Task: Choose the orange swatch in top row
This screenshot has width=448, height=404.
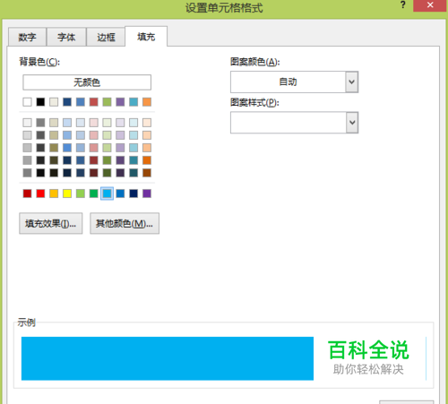Action: tap(147, 102)
